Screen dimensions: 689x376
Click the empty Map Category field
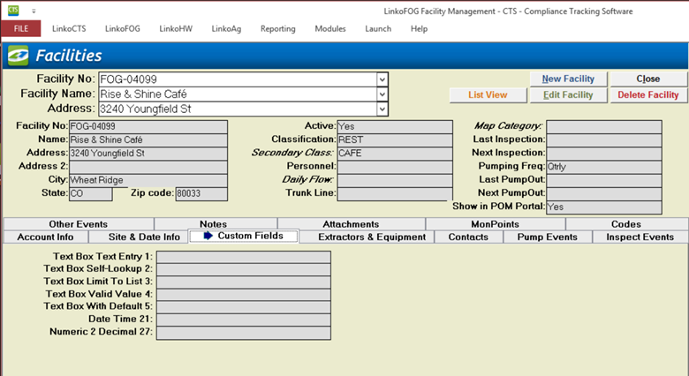[604, 126]
